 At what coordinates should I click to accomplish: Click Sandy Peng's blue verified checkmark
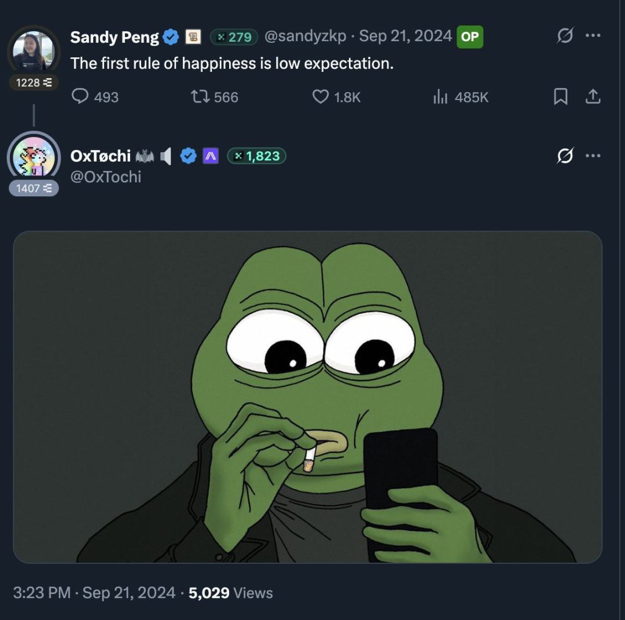(171, 38)
